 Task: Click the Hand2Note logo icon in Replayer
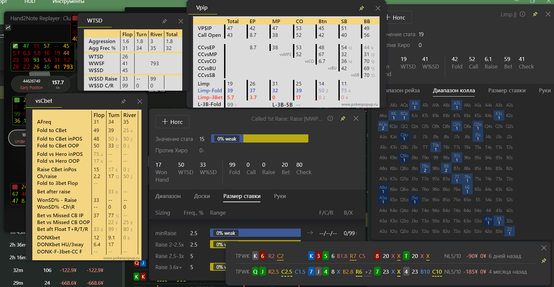[8, 28]
